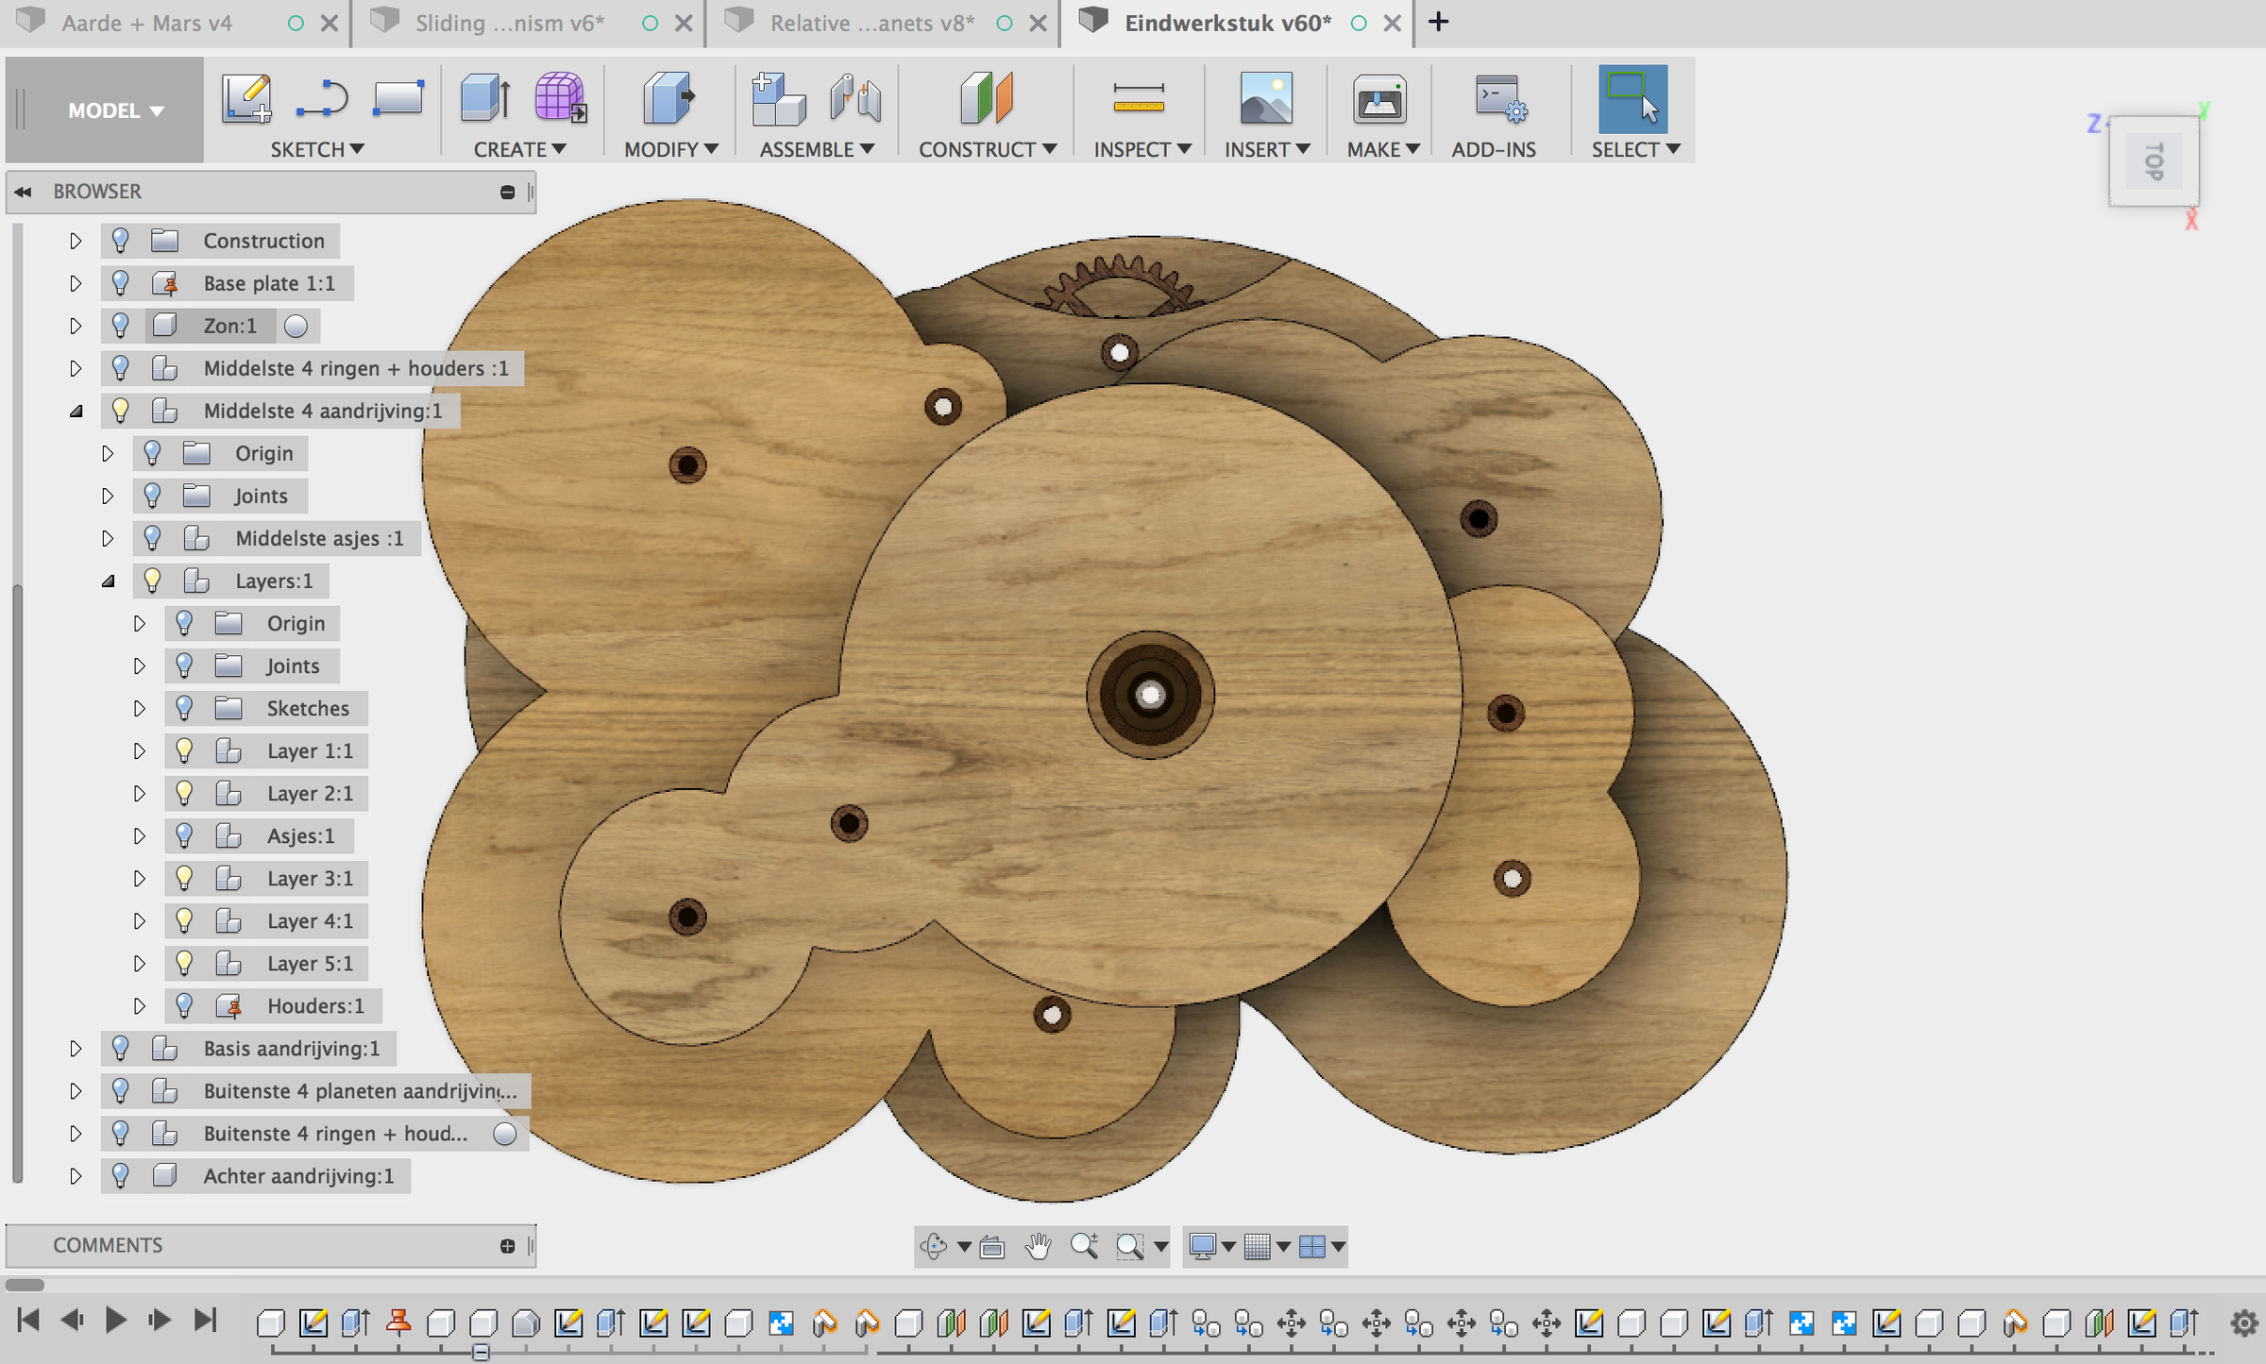Click the Press Pull modify icon
This screenshot has height=1364, width=2266.
pyautogui.click(x=668, y=98)
